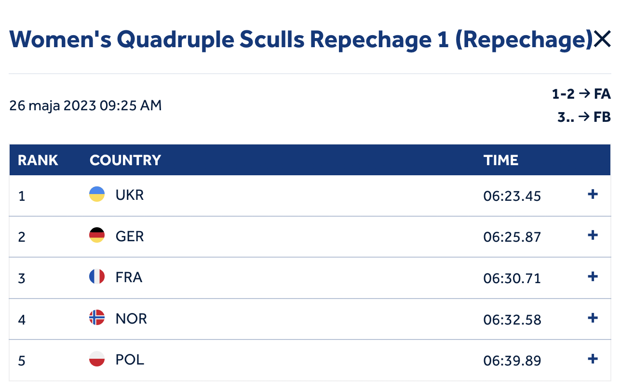
Task: Expand the UKR crew details
Action: 593,194
